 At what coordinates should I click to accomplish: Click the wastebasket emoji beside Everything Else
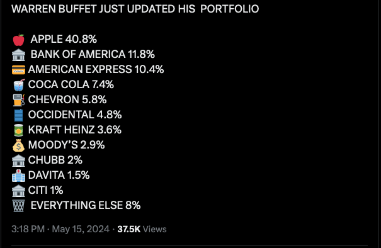18,206
